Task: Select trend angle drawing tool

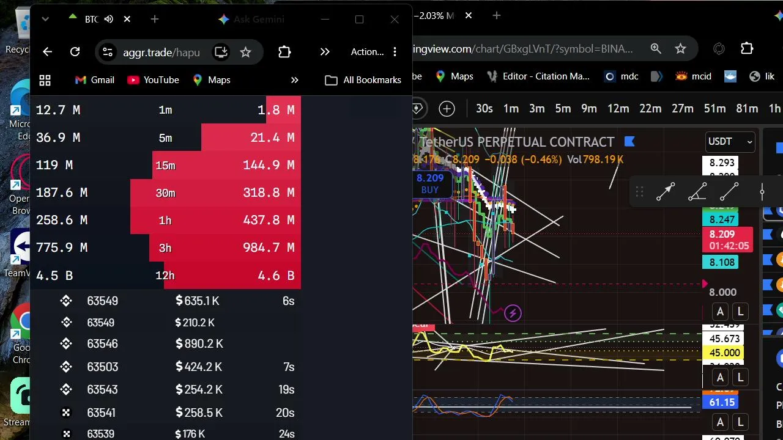Action: pyautogui.click(x=697, y=192)
